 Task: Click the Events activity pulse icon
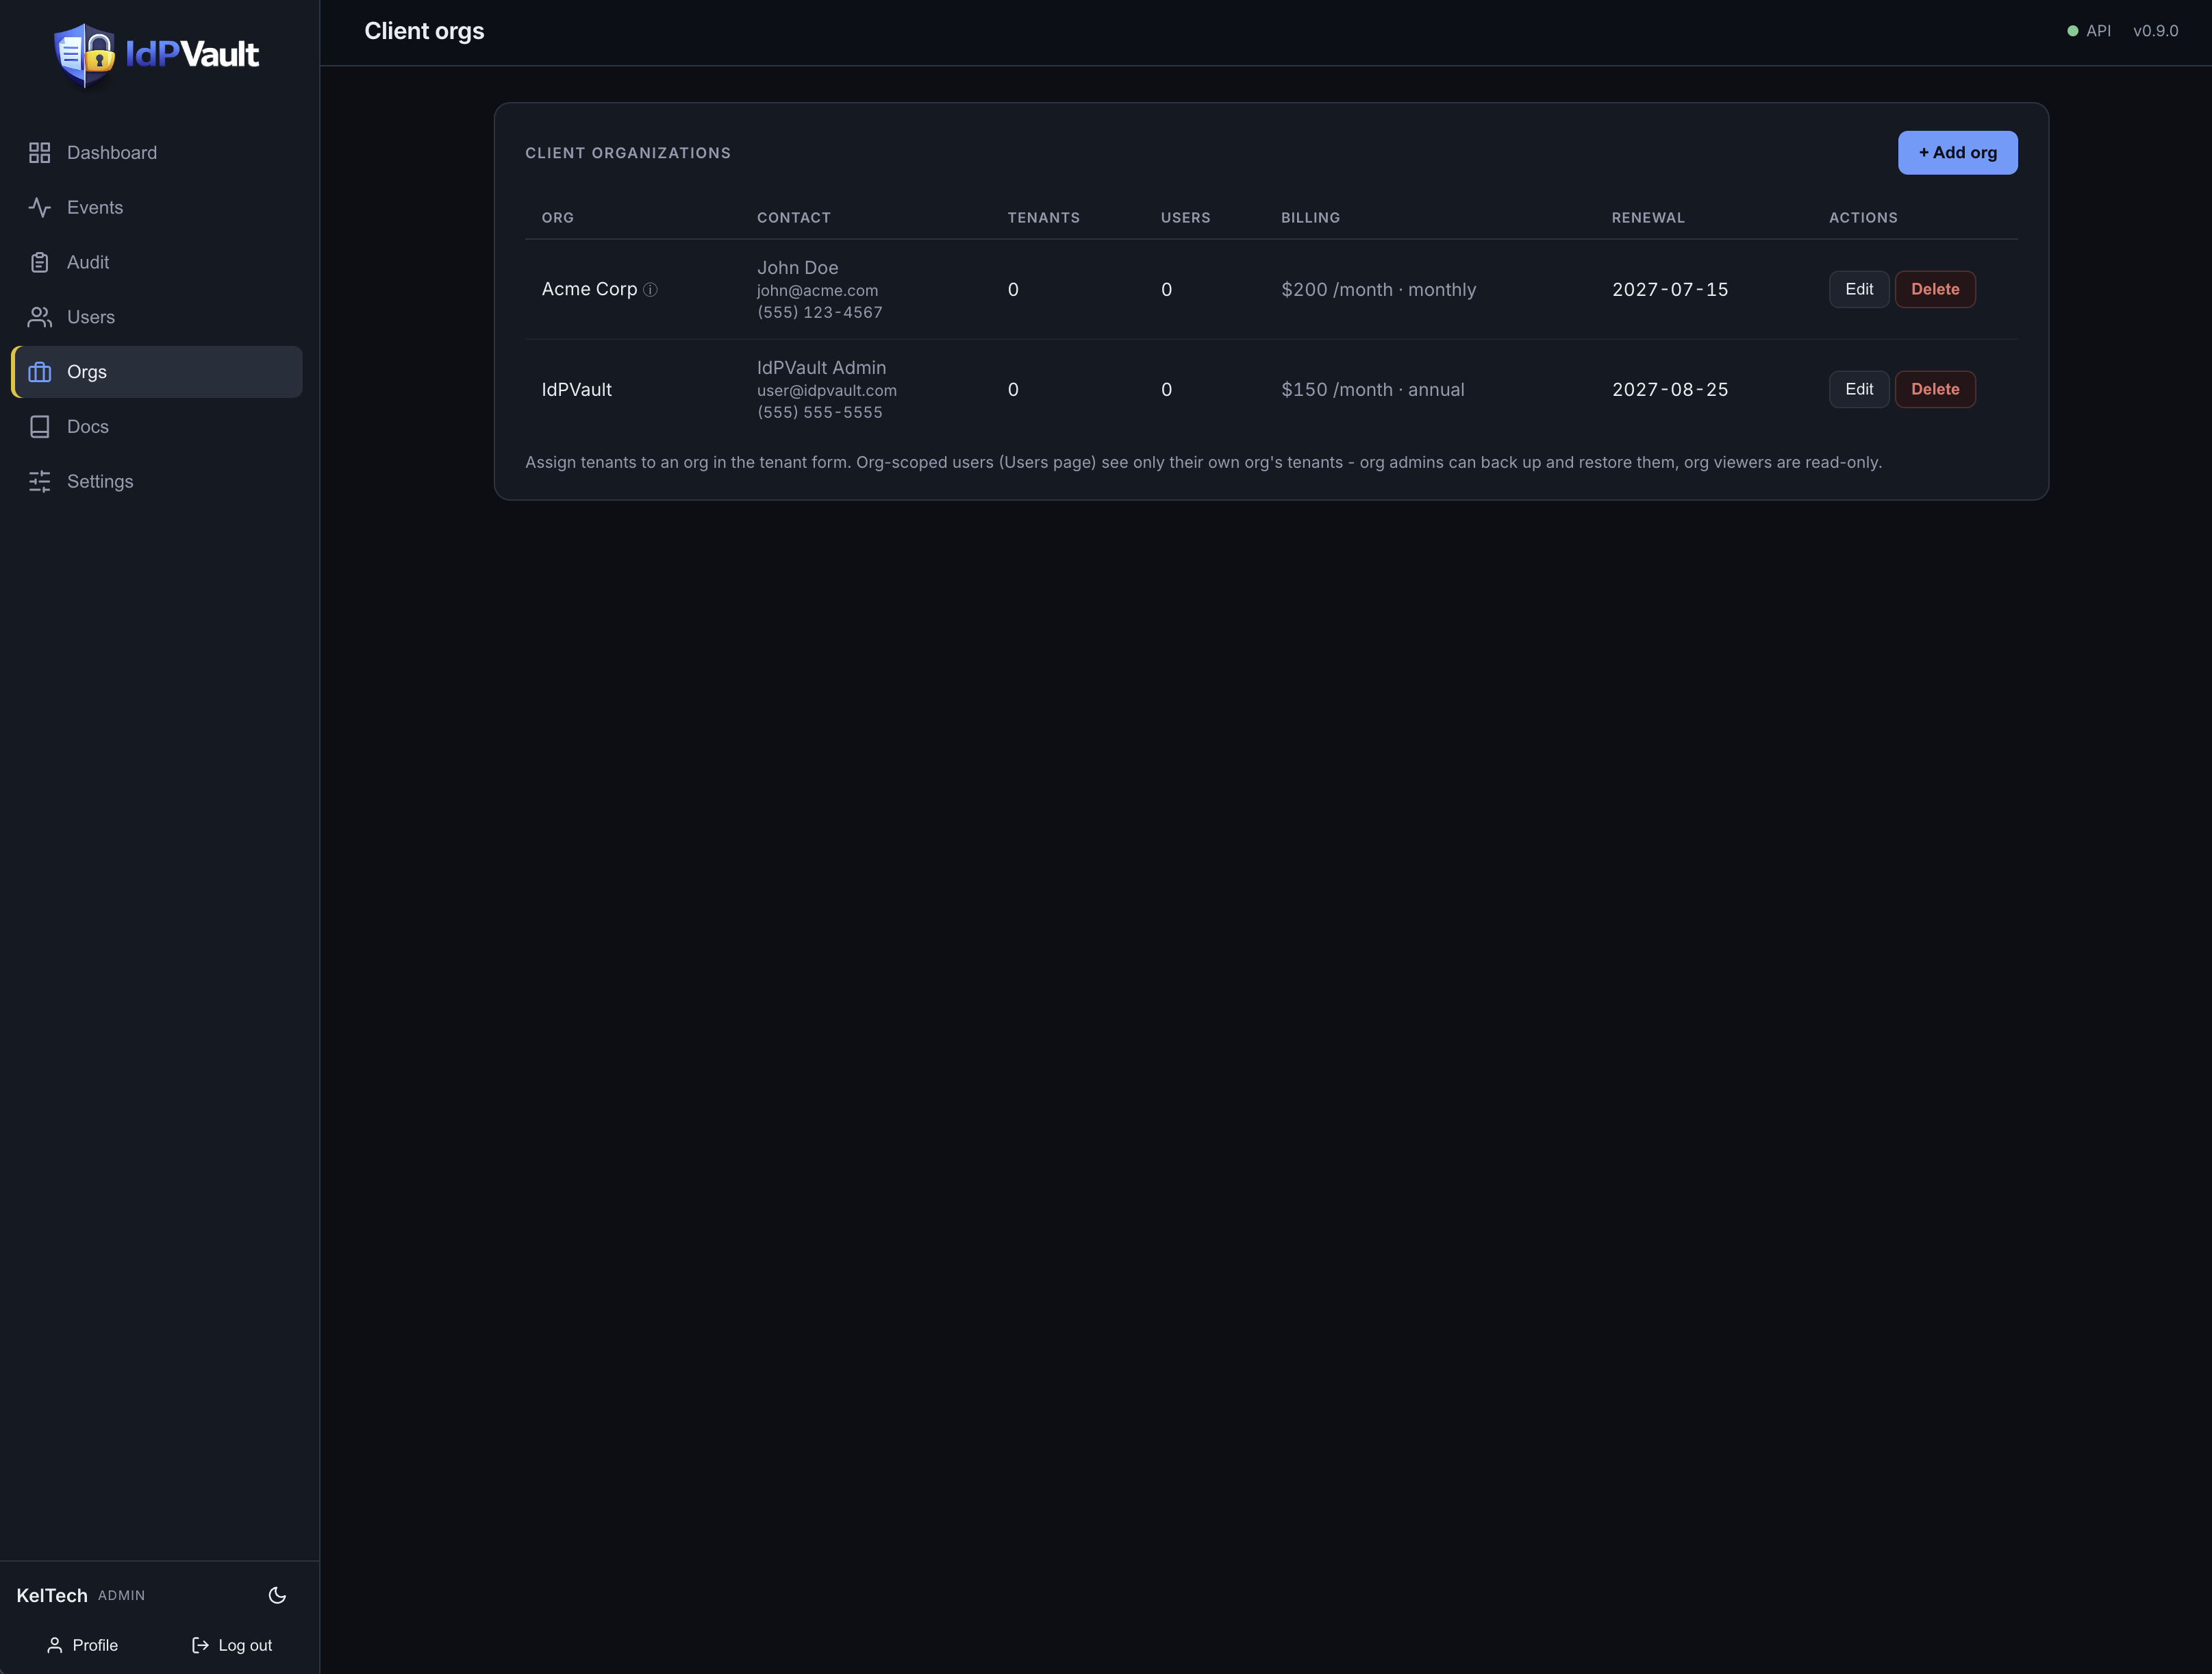39,208
